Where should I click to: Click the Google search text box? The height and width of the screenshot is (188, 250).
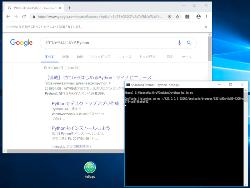pyautogui.click(x=106, y=43)
